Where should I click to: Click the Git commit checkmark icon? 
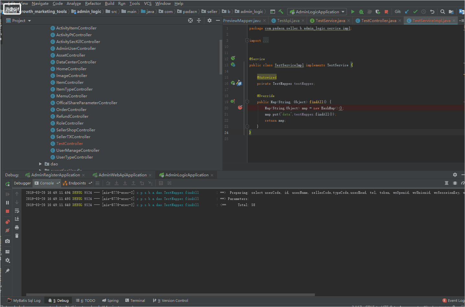415,12
